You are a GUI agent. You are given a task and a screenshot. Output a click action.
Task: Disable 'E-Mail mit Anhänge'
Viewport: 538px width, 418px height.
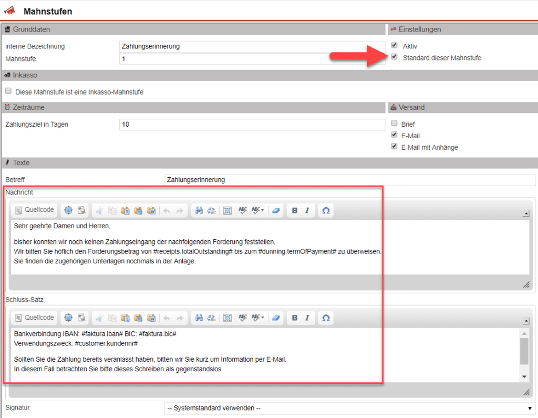(394, 146)
